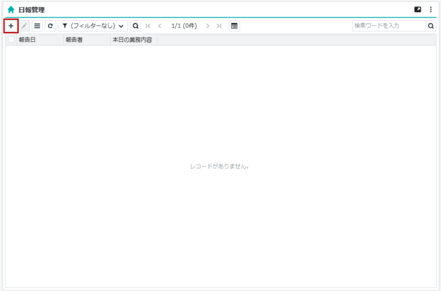Click the 本日の業務内容 column header
Screen dimensions: 441x291
tap(134, 40)
